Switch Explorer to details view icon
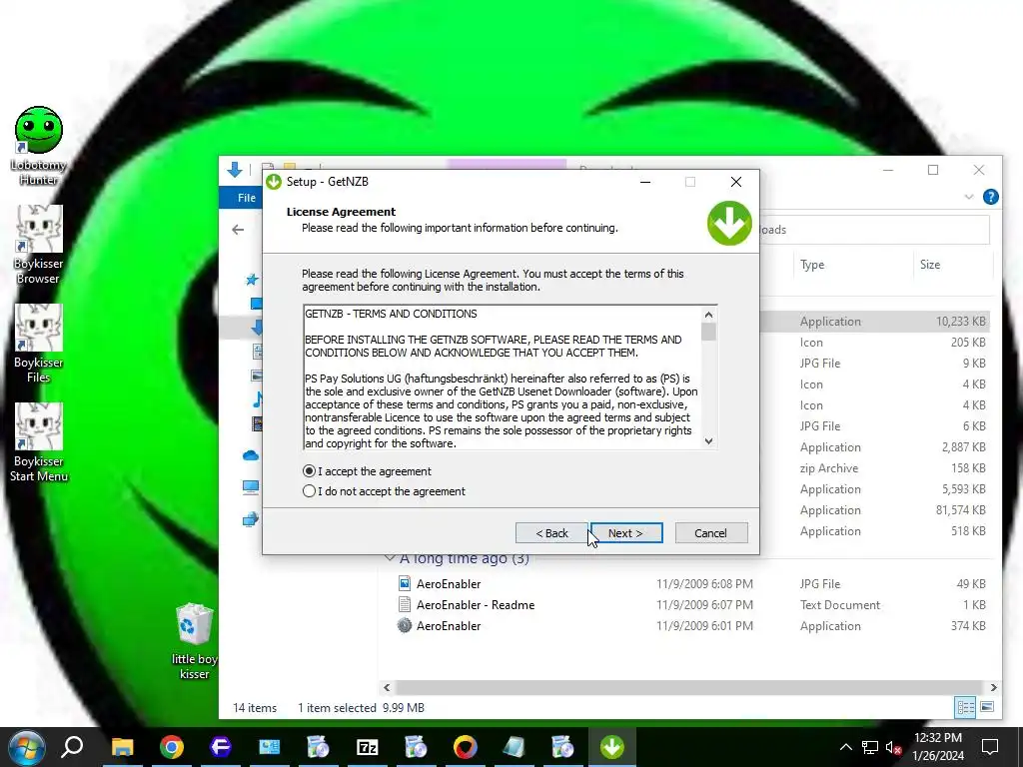This screenshot has height=767, width=1023. pos(965,707)
